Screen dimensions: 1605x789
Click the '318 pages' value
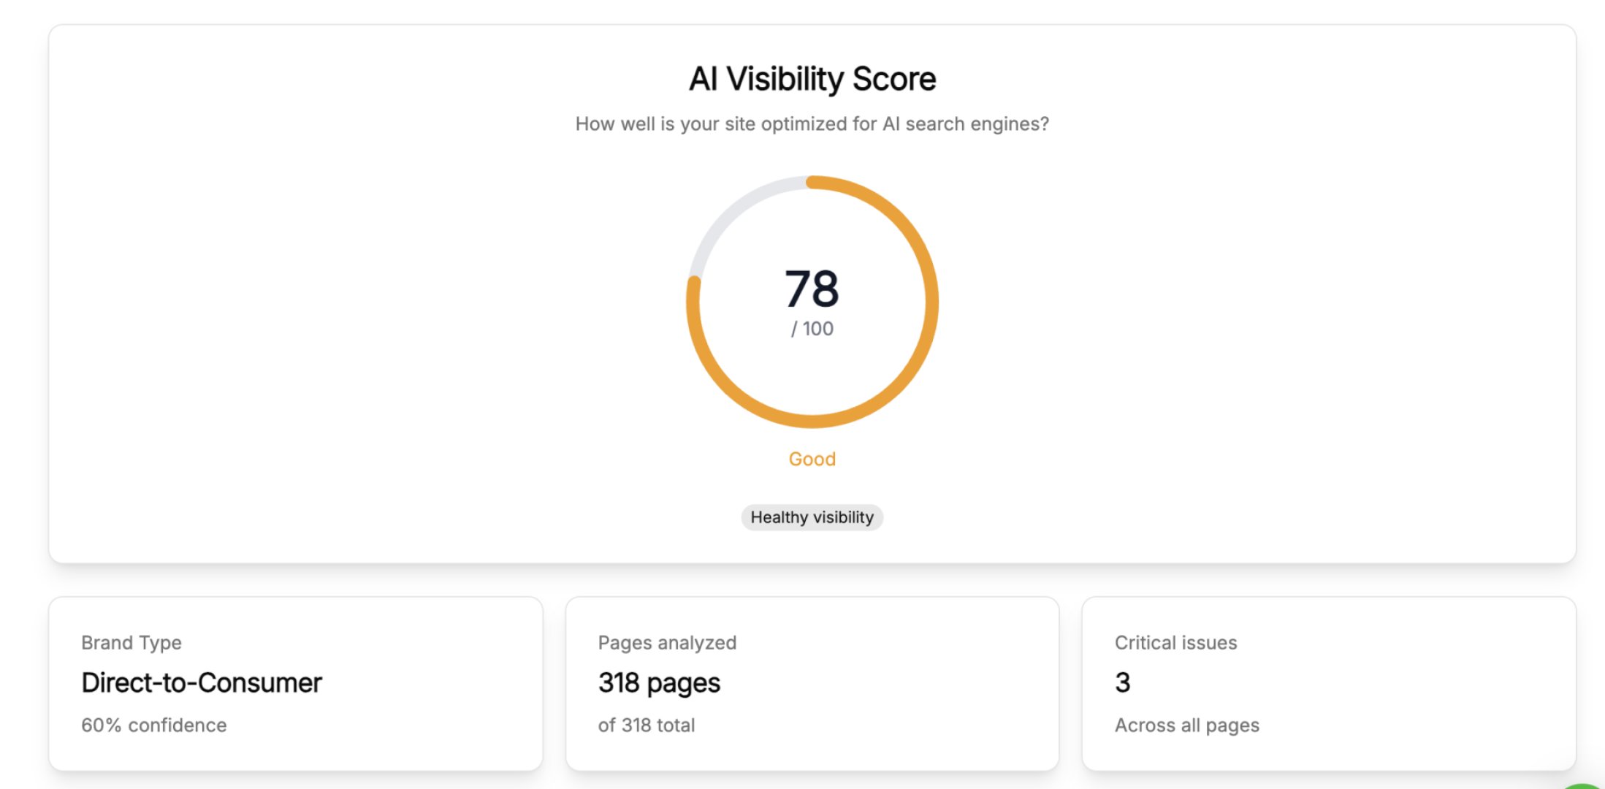point(658,682)
